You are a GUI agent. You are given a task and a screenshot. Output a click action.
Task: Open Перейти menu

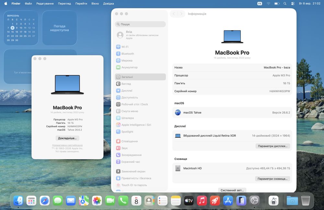tap(81, 4)
